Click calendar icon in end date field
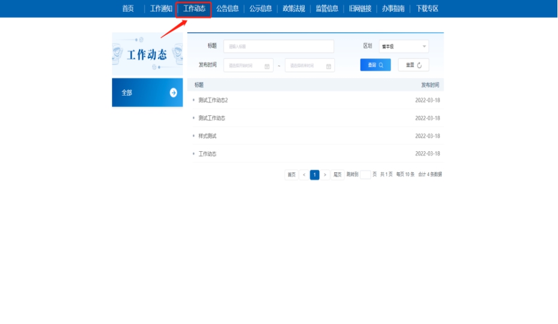The height and width of the screenshot is (324, 558). (329, 66)
